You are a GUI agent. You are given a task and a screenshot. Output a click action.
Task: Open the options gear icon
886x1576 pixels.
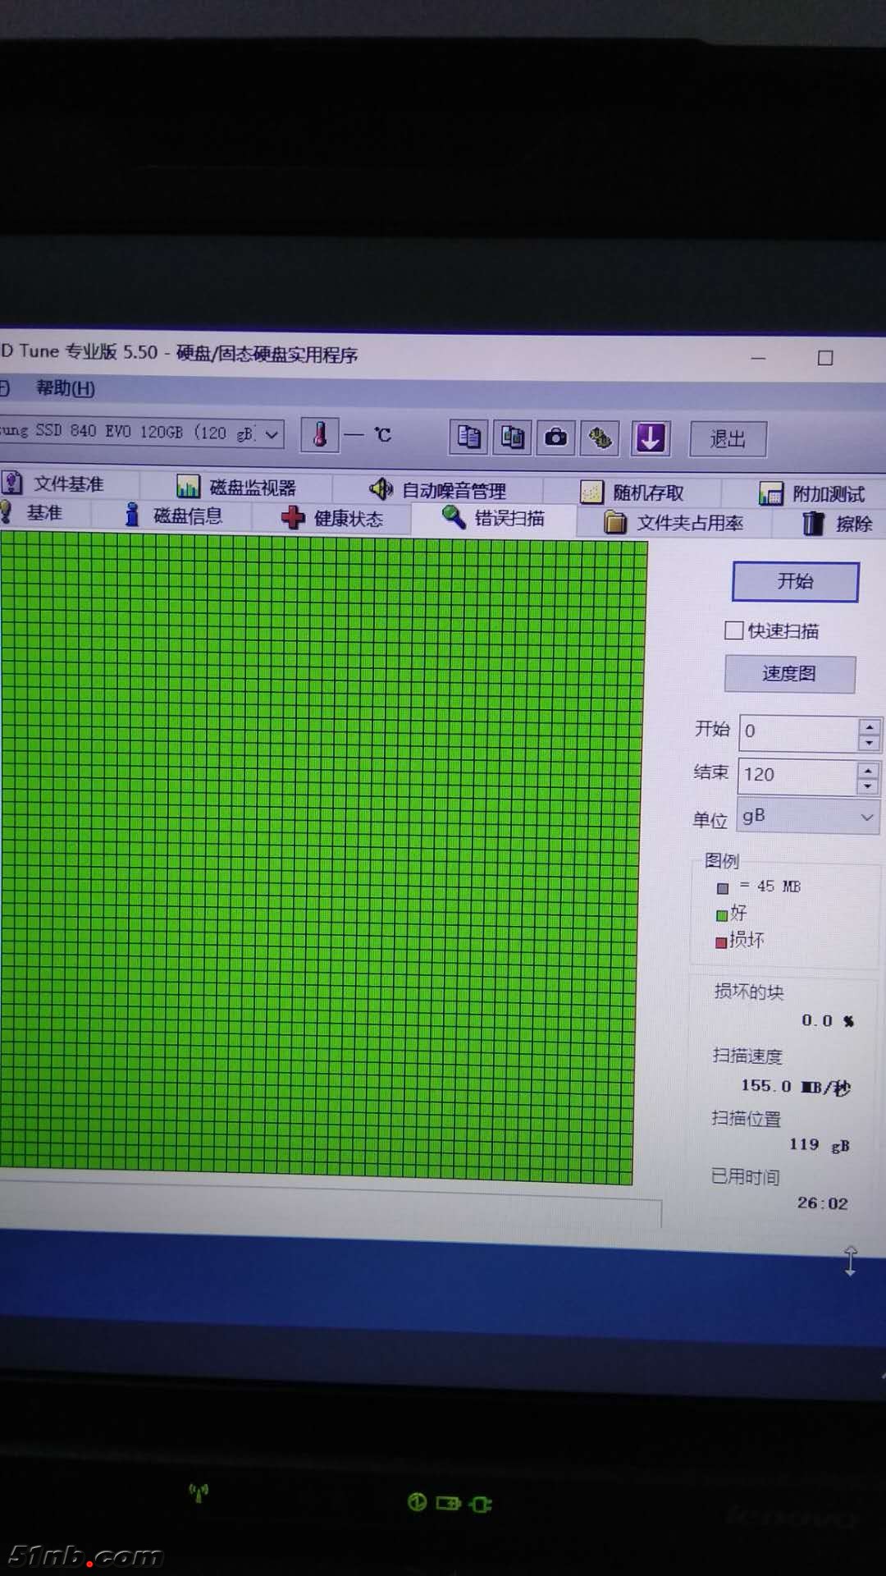pyautogui.click(x=601, y=438)
